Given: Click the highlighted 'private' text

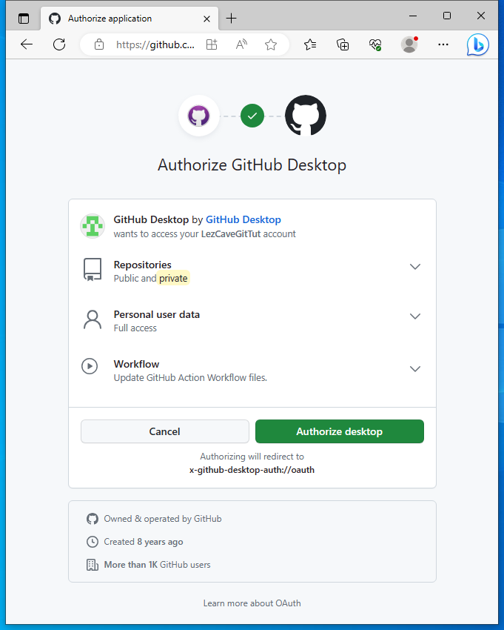Looking at the screenshot, I should pos(173,279).
